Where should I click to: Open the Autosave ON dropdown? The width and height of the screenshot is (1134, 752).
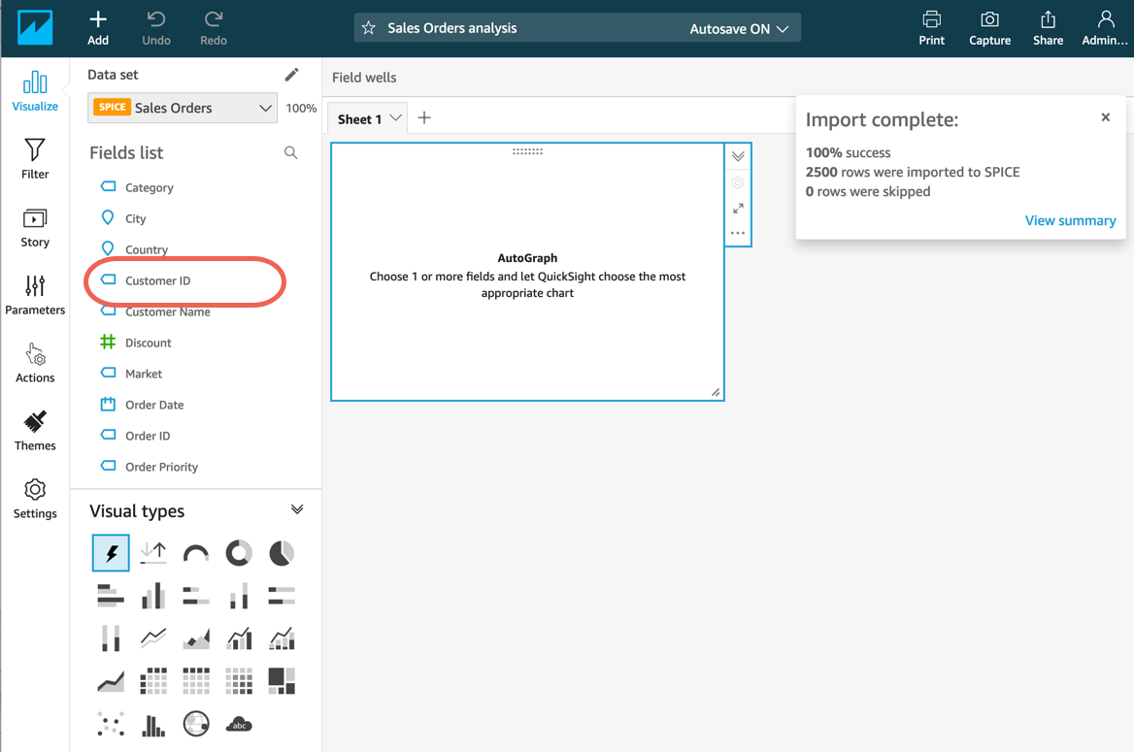[x=739, y=29]
